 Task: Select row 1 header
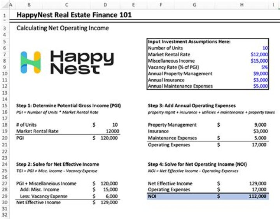coord(4,16)
